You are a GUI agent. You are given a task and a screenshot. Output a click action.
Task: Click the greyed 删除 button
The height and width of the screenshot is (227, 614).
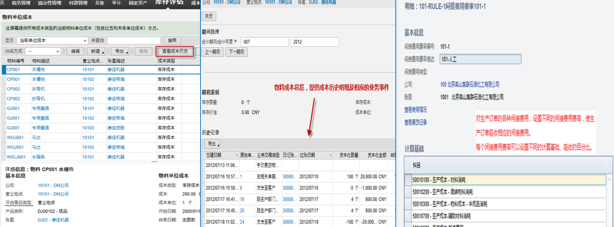tap(144, 51)
